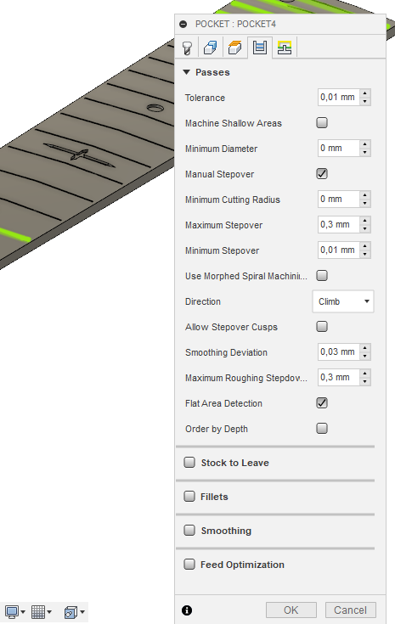Toggle Flat Area Detection checkbox
395x624 pixels.
[x=322, y=402]
